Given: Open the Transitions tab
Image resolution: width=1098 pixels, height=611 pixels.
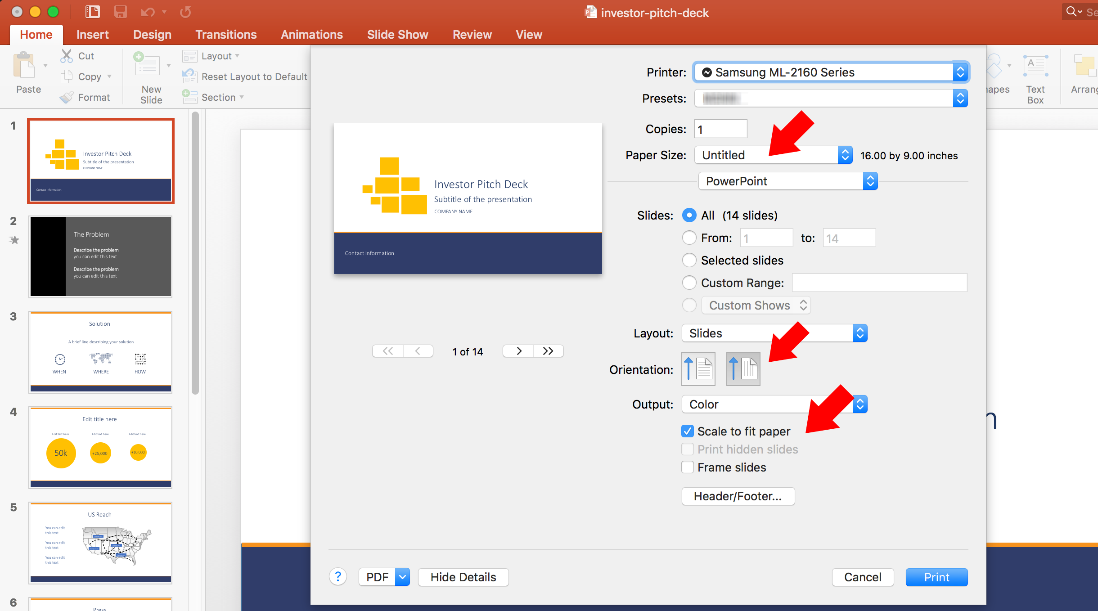Looking at the screenshot, I should click(x=225, y=34).
